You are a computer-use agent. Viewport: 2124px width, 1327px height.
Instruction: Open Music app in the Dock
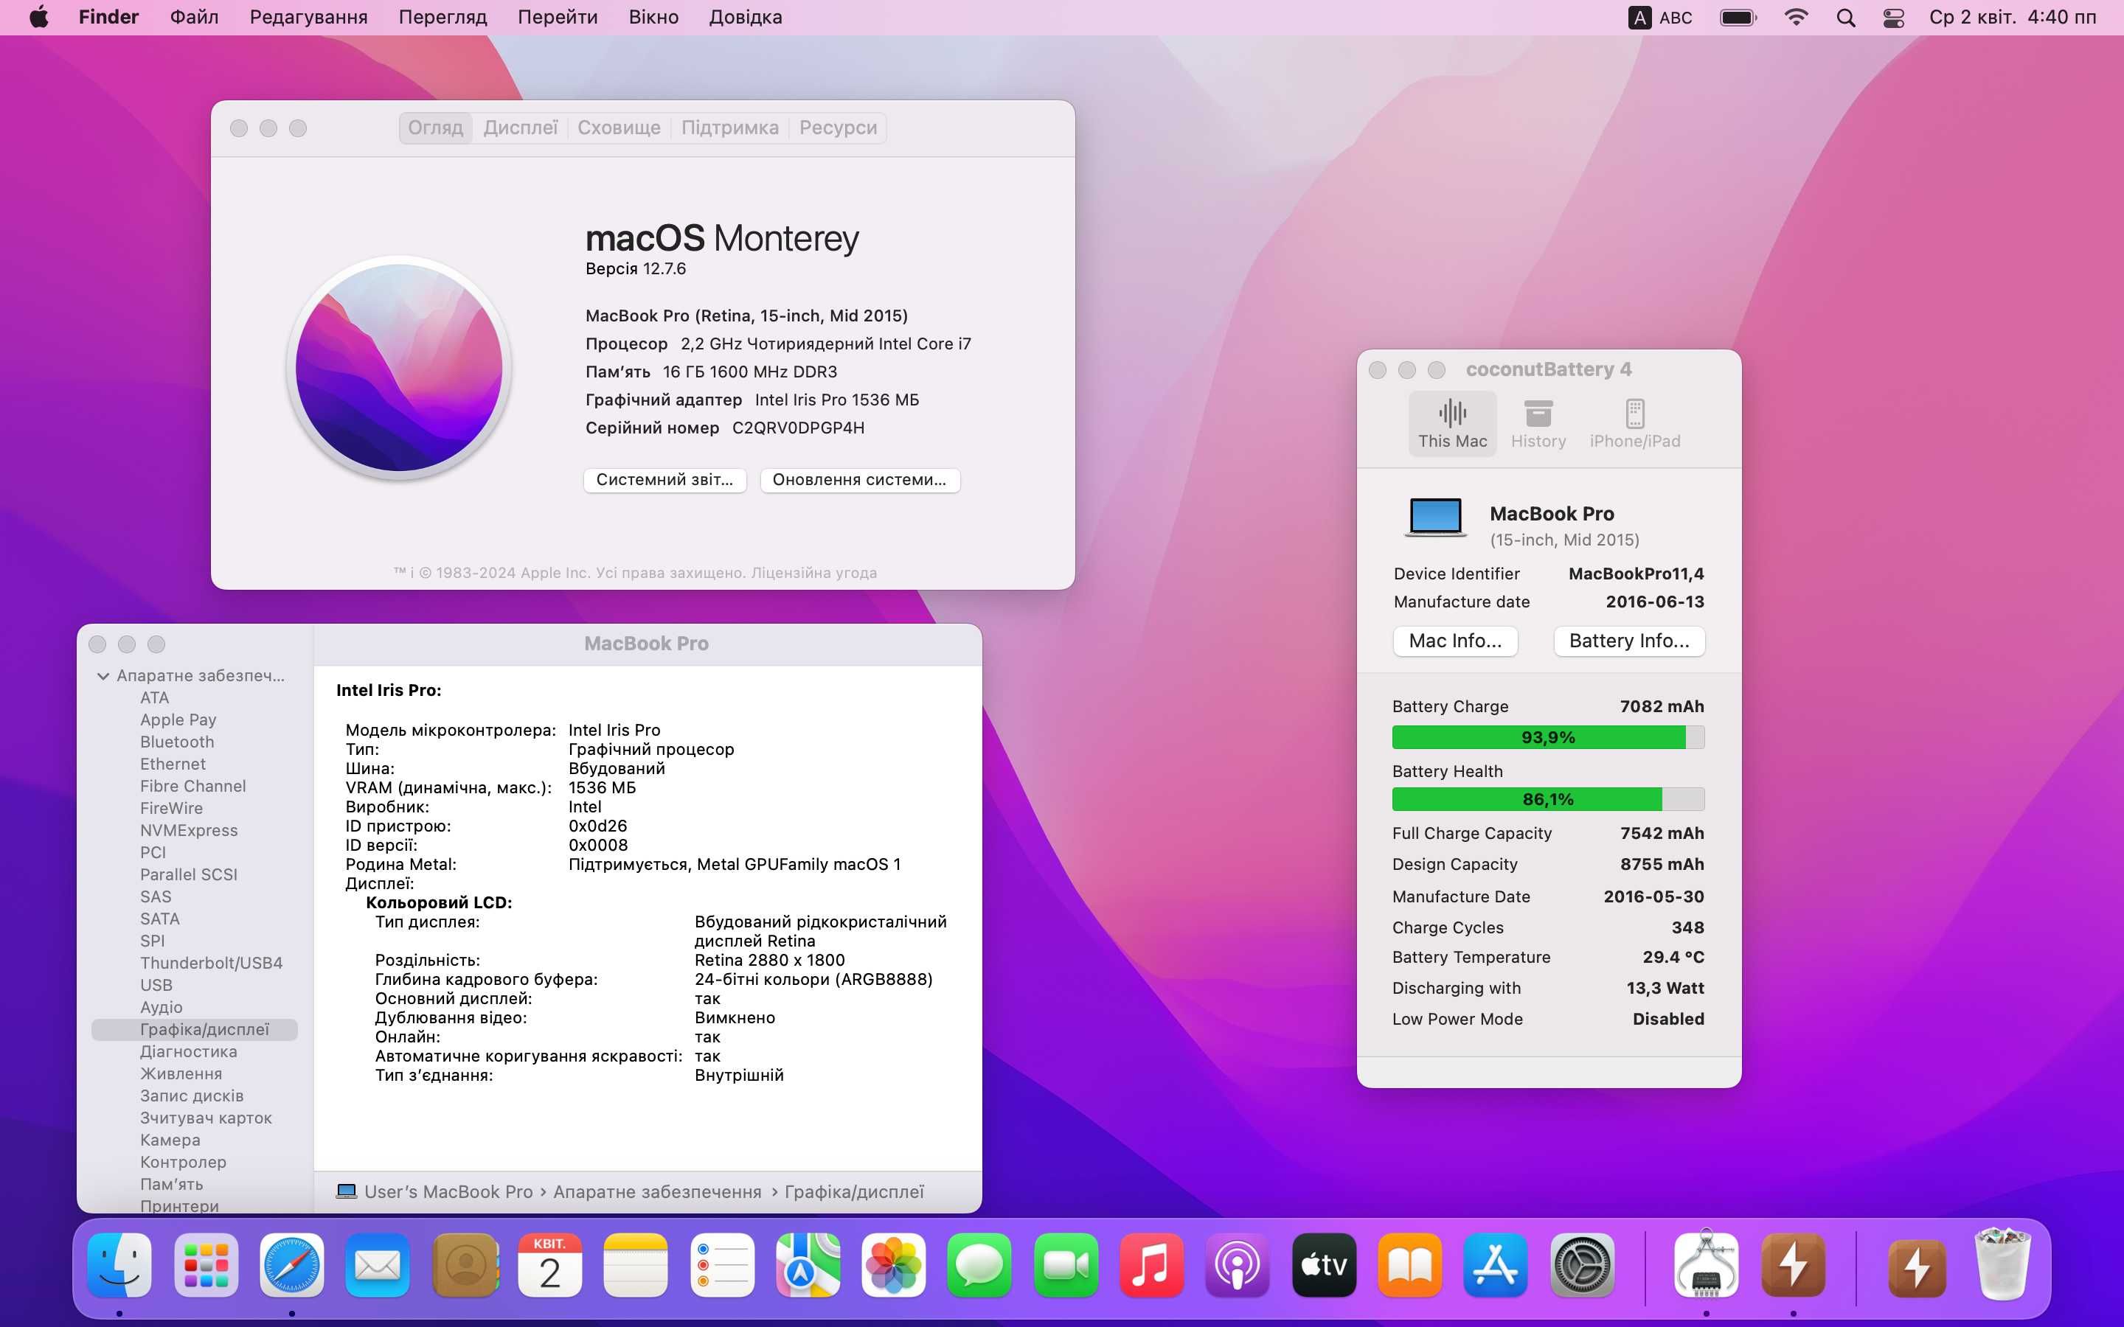tap(1151, 1264)
